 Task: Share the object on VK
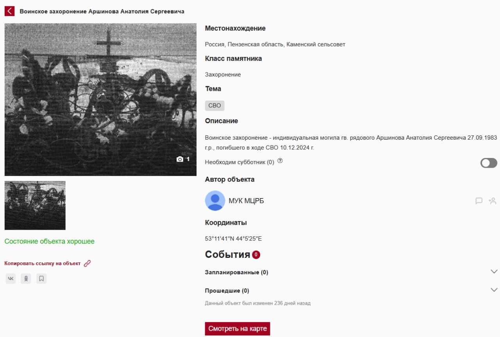point(11,278)
